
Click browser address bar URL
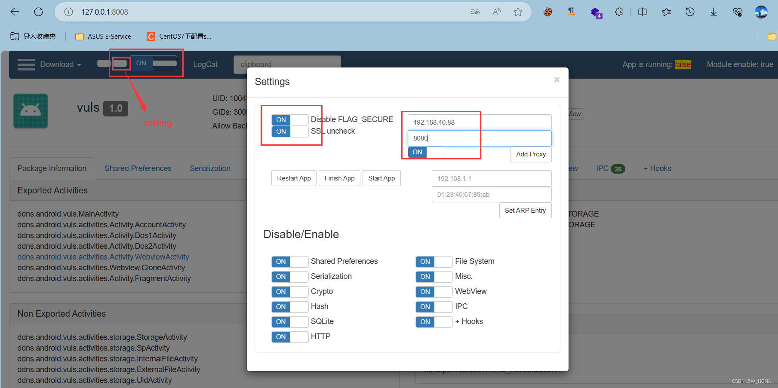point(105,12)
